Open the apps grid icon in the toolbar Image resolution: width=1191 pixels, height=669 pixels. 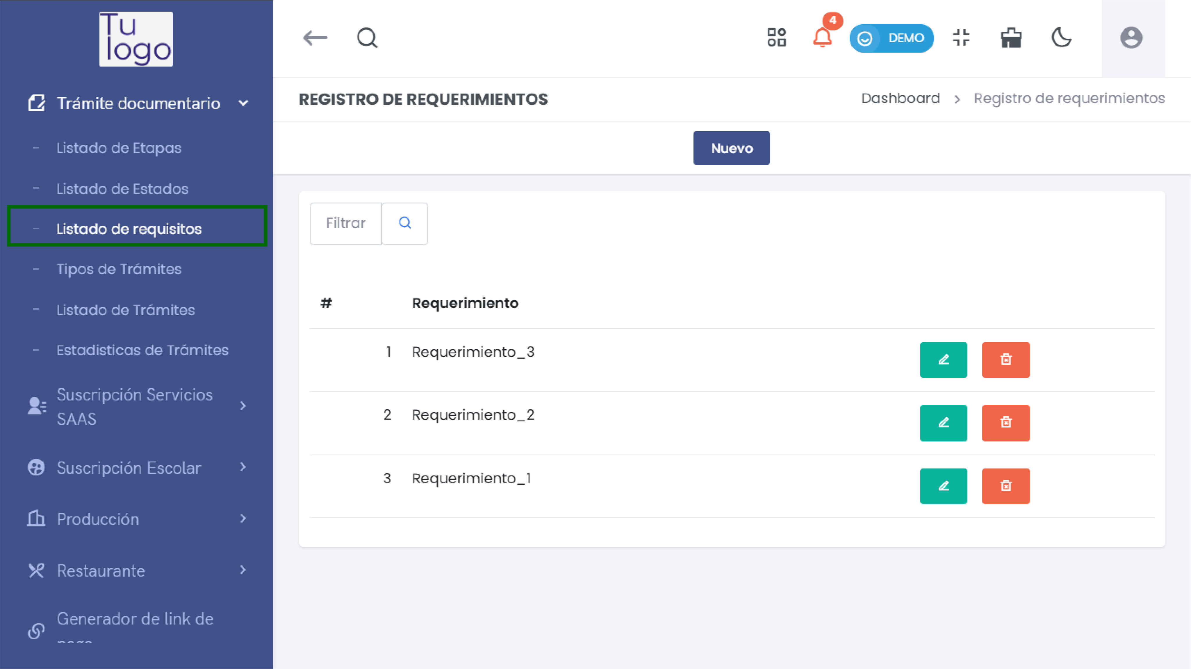coord(776,37)
